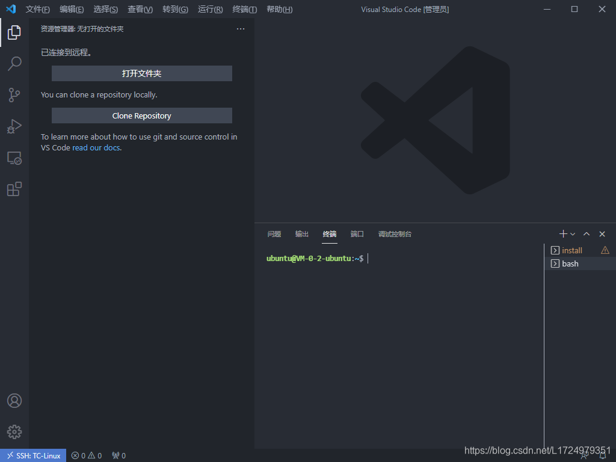Screen dimensions: 616x462
Task: Click the 资源管理器 panel title
Action: click(x=82, y=29)
